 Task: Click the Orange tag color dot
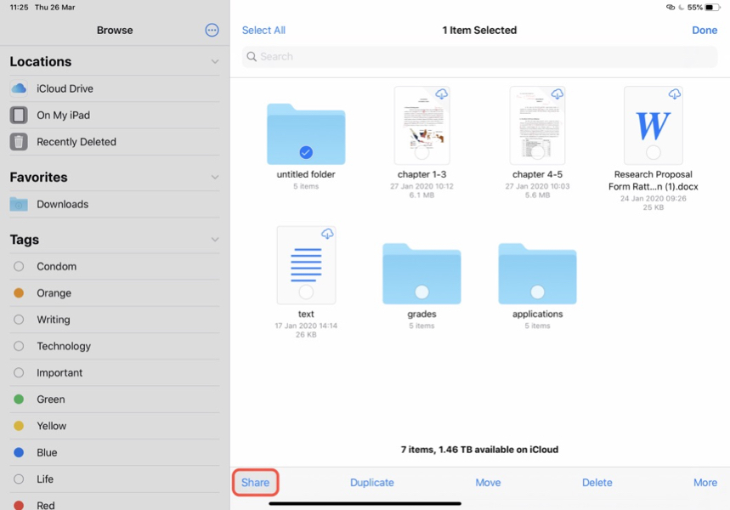[x=19, y=293]
